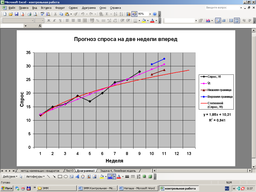Open Print Preview from the toolbar
Image resolution: width=256 pixels, height=192 pixels.
35,14
